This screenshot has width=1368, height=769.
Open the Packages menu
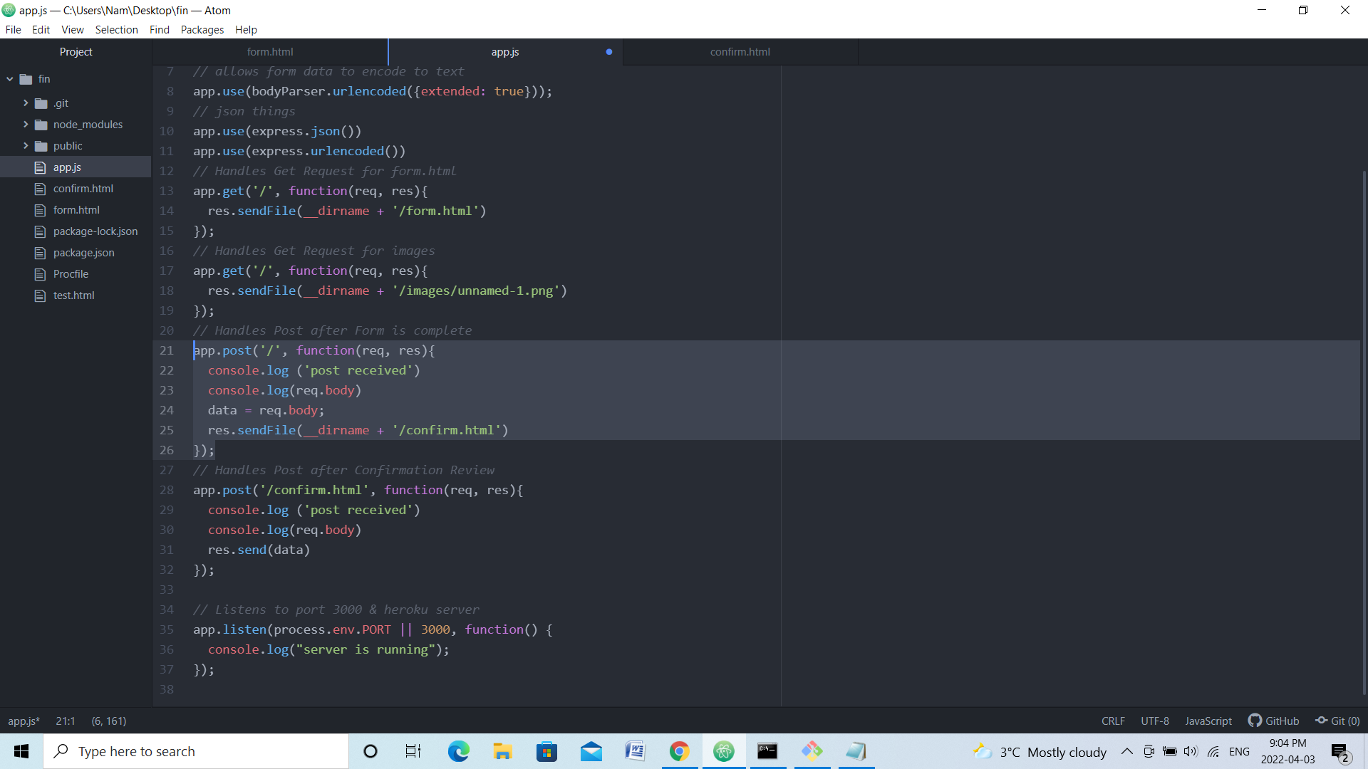point(200,29)
